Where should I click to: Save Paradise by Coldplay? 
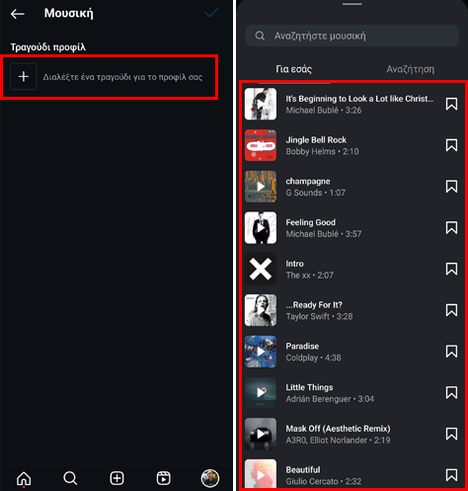[451, 352]
